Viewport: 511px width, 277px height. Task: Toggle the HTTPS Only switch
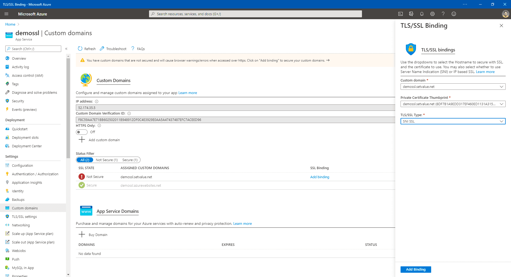pyautogui.click(x=81, y=132)
